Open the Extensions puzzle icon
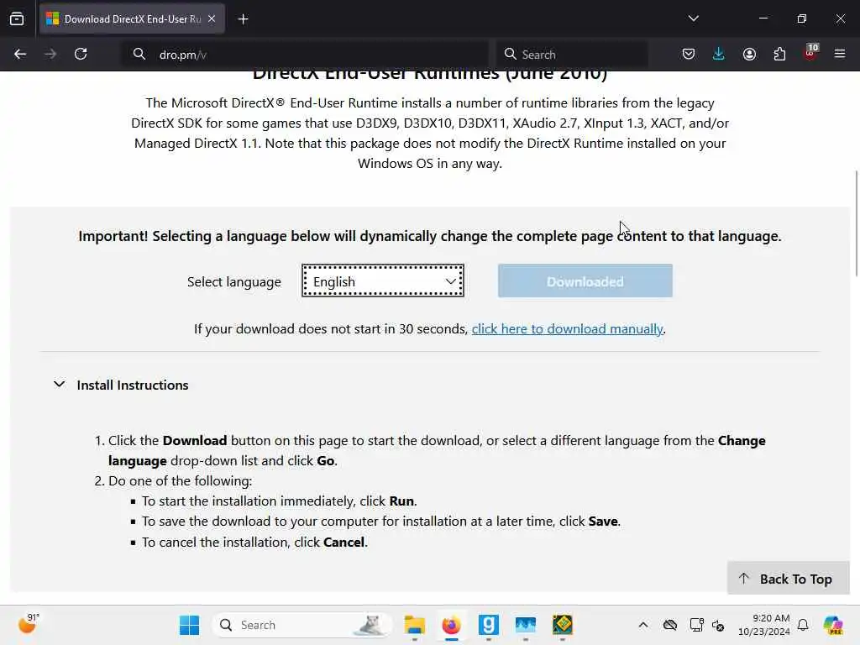Screen dimensions: 860x645 pyautogui.click(x=779, y=54)
